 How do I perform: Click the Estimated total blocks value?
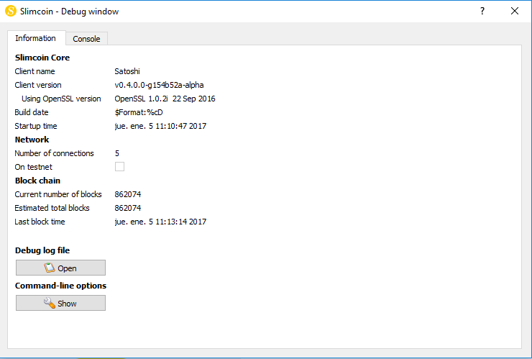pyautogui.click(x=128, y=208)
